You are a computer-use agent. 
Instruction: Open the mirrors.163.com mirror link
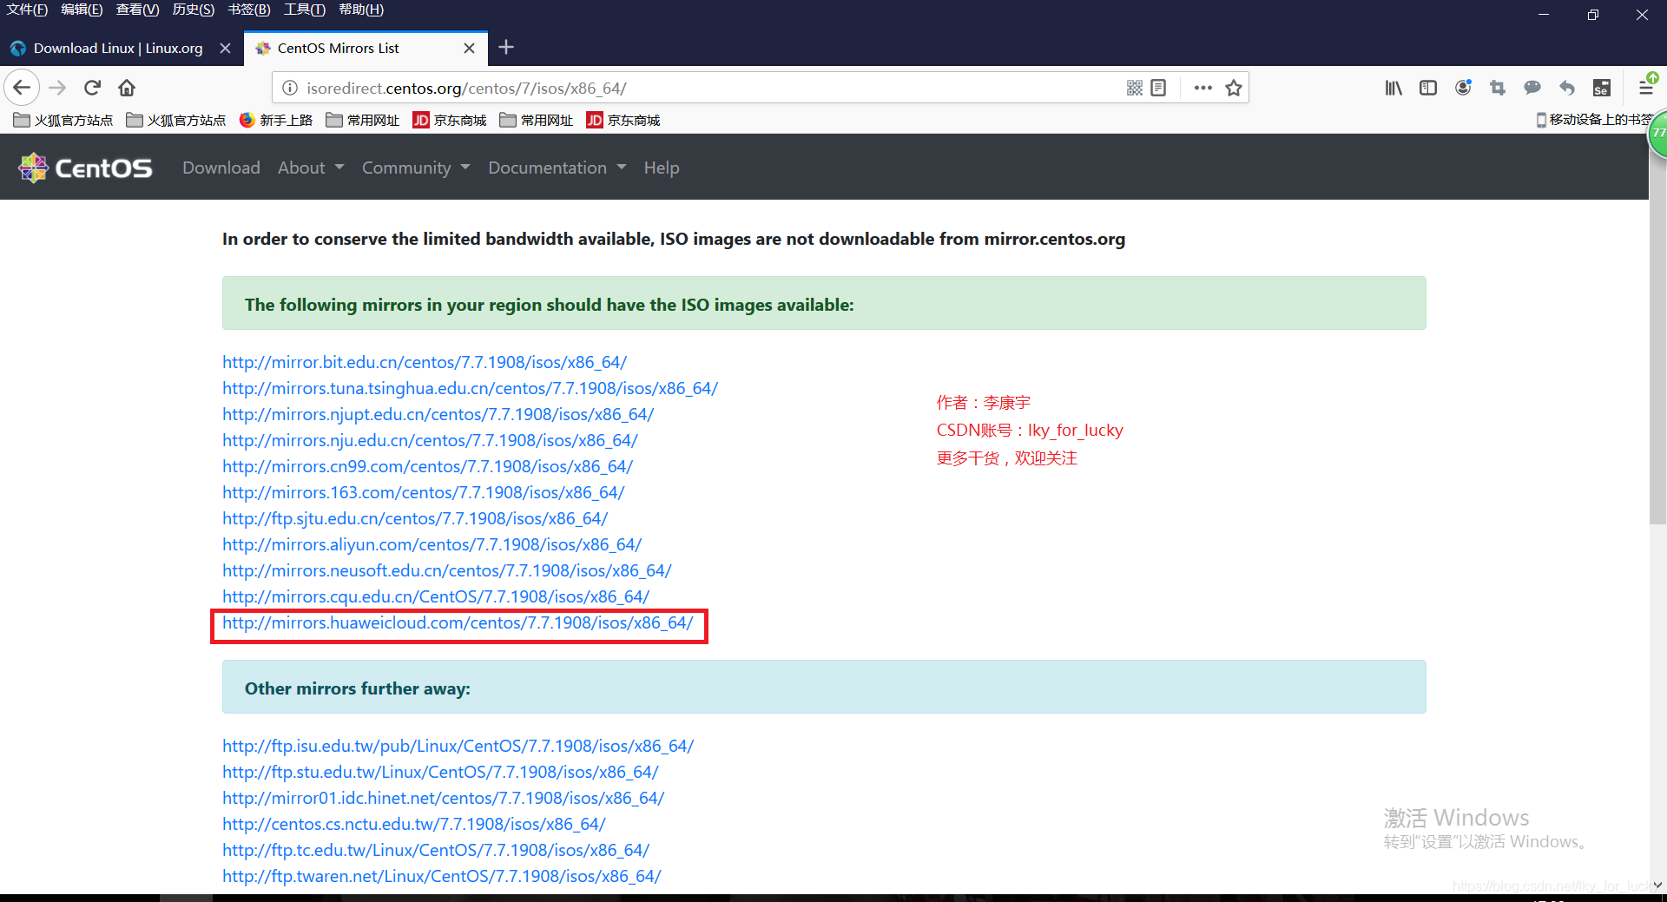coord(424,492)
